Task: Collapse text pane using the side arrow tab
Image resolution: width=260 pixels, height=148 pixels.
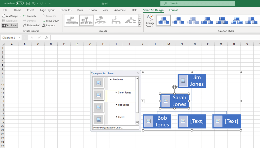Action: (143, 101)
